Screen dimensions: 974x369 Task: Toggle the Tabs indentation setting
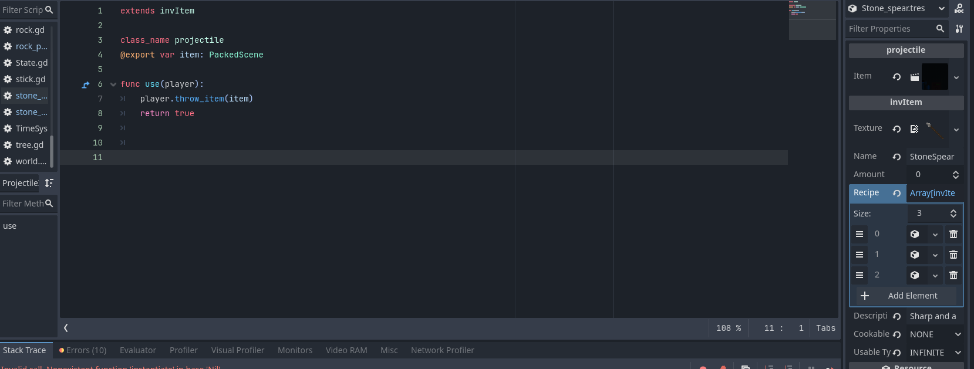pyautogui.click(x=825, y=328)
